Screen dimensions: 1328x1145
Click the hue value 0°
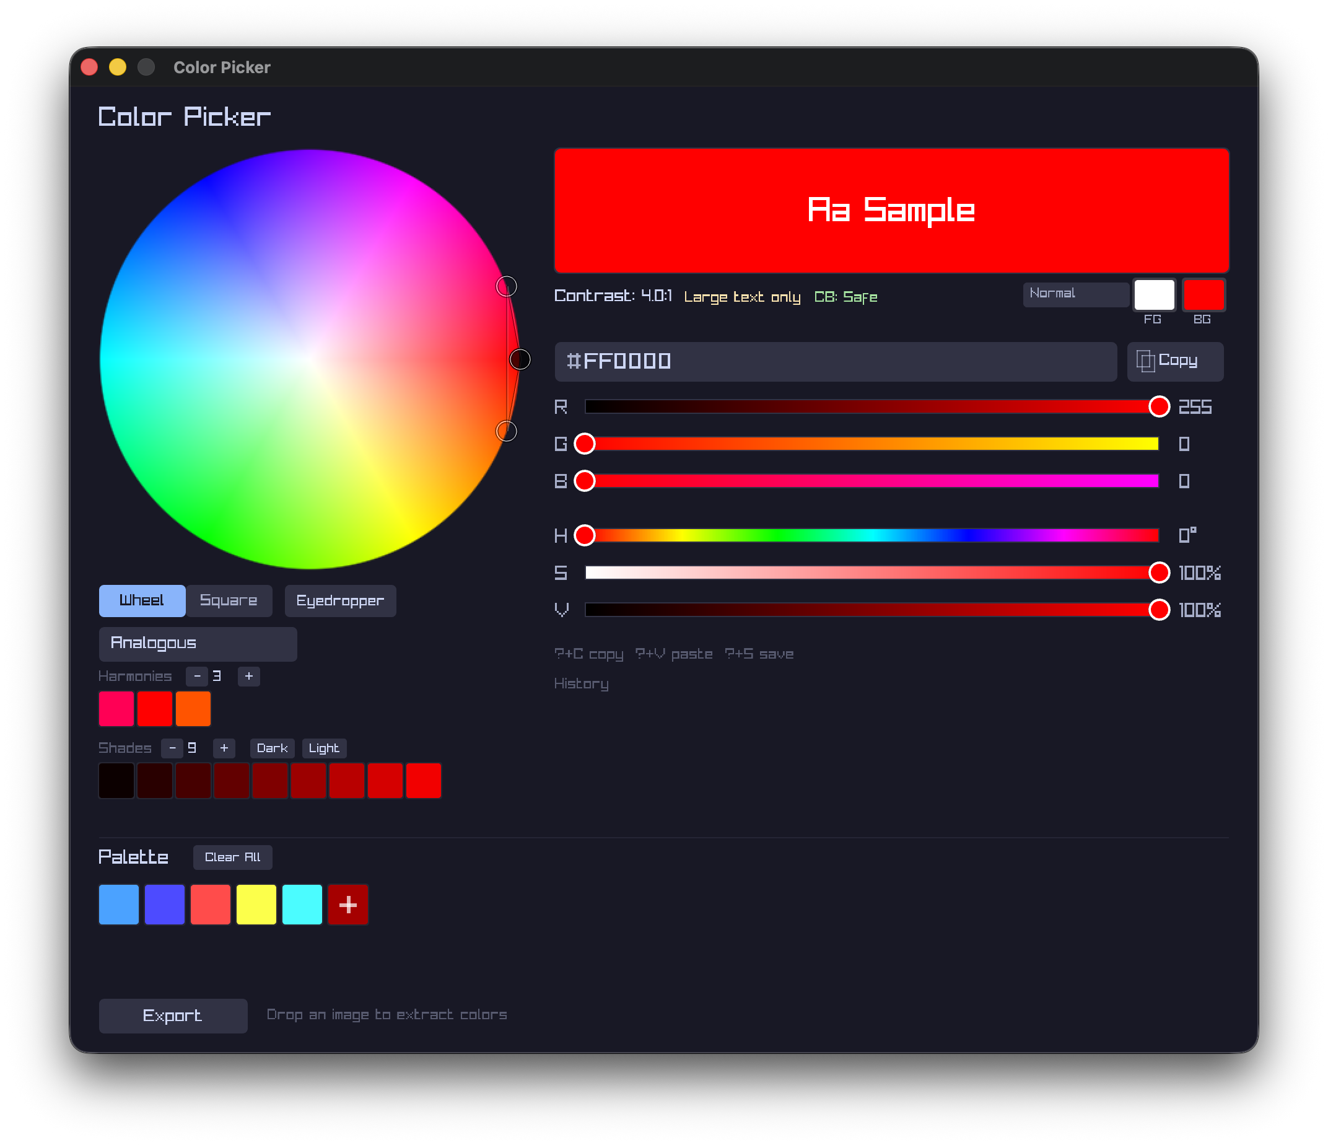pyautogui.click(x=1187, y=535)
